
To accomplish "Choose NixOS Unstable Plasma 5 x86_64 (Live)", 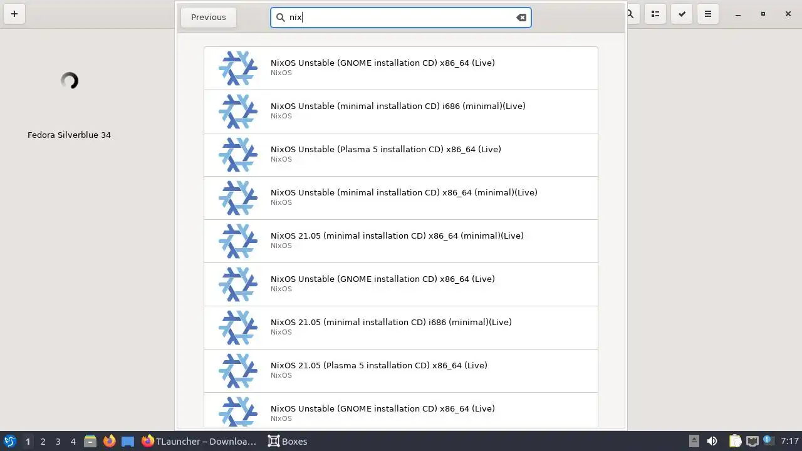I will 401,155.
